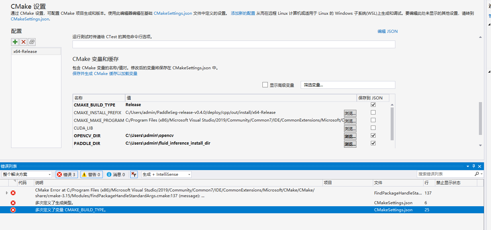Click 浏览 button next to OPENCV_DIR
This screenshot has width=491, height=230.
click(x=350, y=136)
